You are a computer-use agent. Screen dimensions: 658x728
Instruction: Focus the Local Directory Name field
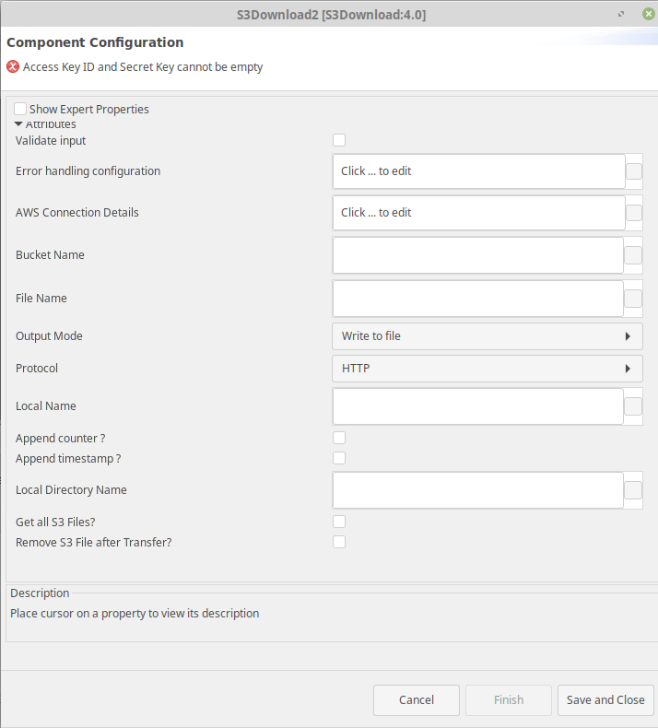point(477,490)
